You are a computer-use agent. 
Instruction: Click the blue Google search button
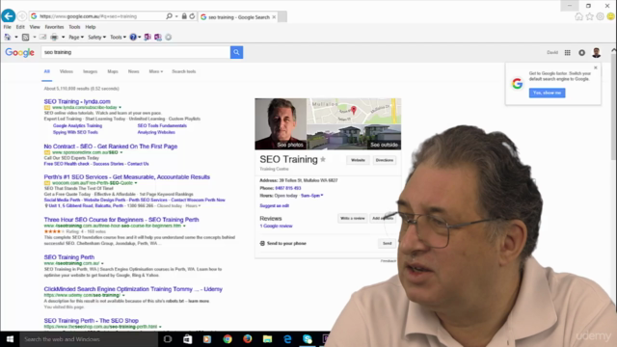point(236,52)
